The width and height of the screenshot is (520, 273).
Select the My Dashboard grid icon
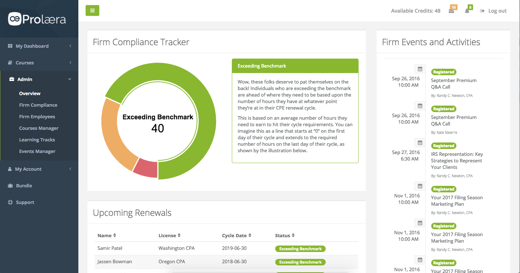[x=9, y=46]
